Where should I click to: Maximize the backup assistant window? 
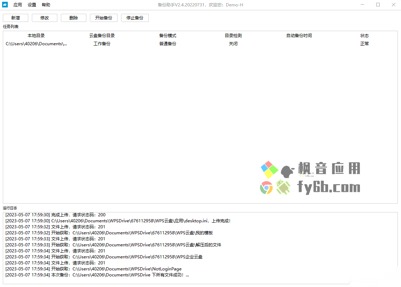click(x=378, y=5)
